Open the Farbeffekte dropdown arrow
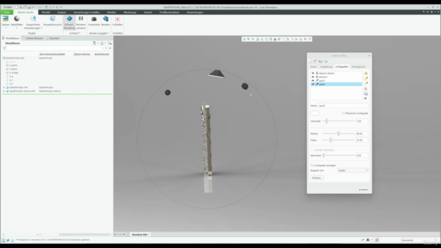441x248 pixels. coord(17,28)
